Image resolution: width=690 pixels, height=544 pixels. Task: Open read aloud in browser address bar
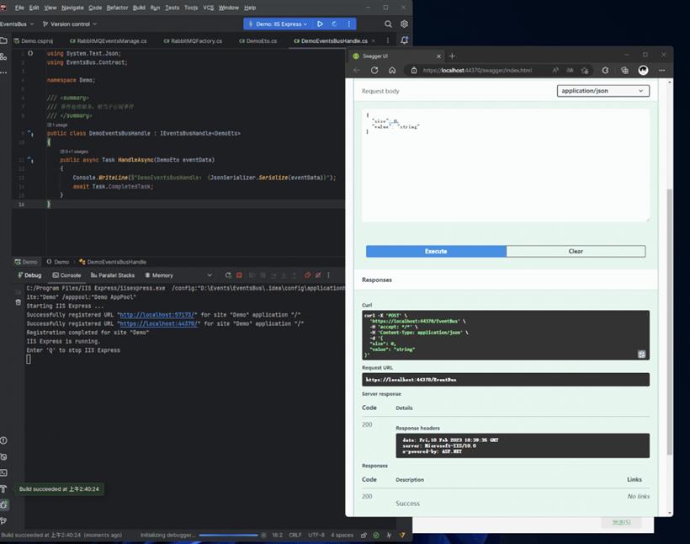(x=555, y=70)
